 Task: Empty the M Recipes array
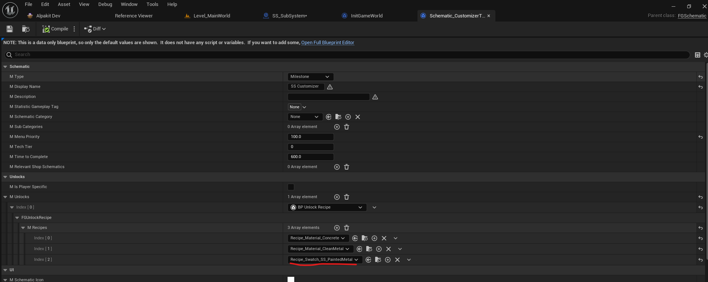click(x=347, y=228)
